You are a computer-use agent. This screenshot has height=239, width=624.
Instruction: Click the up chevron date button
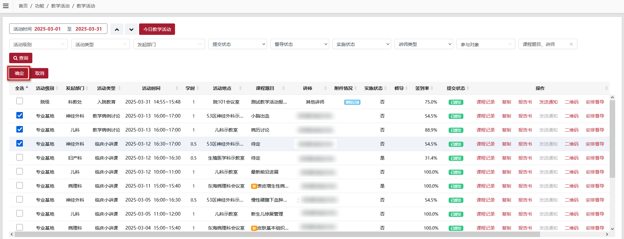tap(117, 29)
